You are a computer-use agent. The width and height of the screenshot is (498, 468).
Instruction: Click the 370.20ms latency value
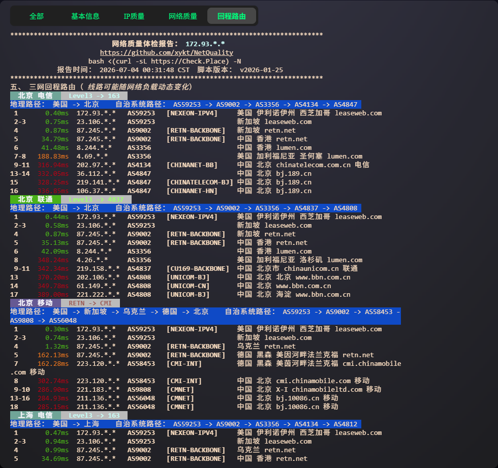click(53, 277)
